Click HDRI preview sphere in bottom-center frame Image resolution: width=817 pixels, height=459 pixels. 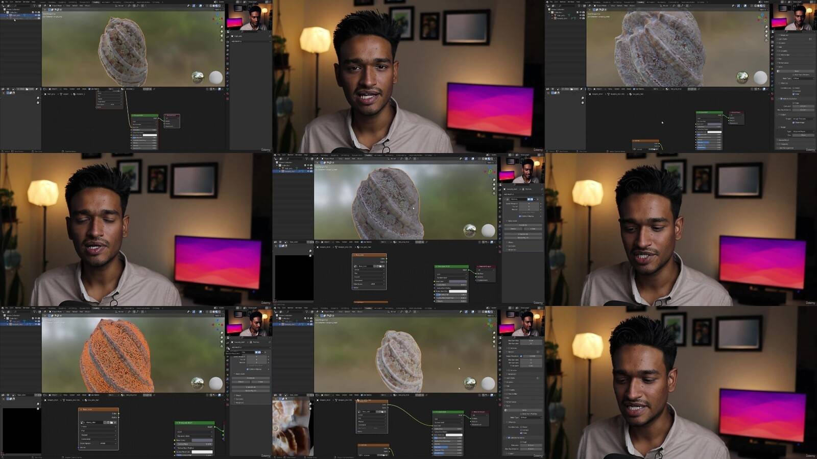click(470, 383)
